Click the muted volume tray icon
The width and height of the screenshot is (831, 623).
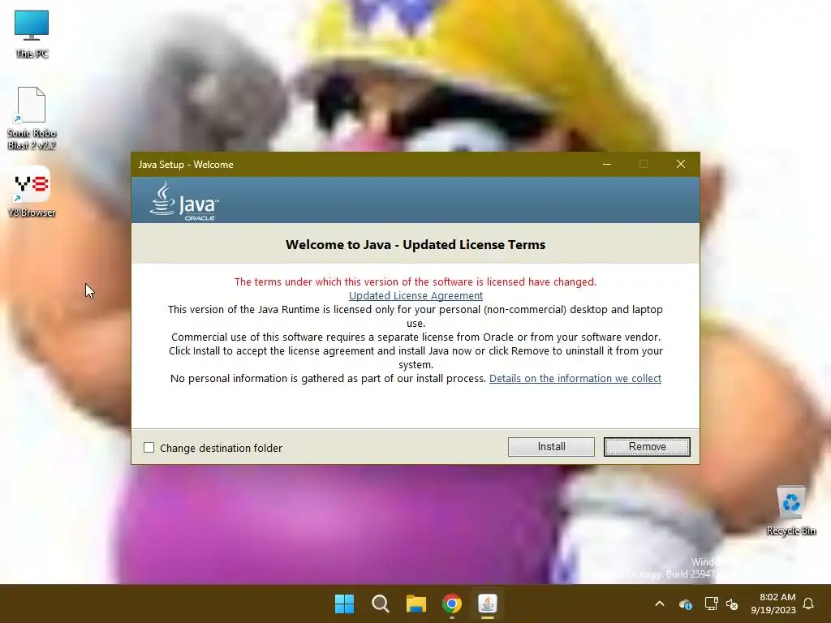click(732, 604)
